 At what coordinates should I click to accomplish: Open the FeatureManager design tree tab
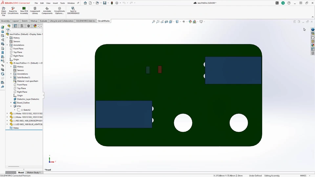[9, 26]
